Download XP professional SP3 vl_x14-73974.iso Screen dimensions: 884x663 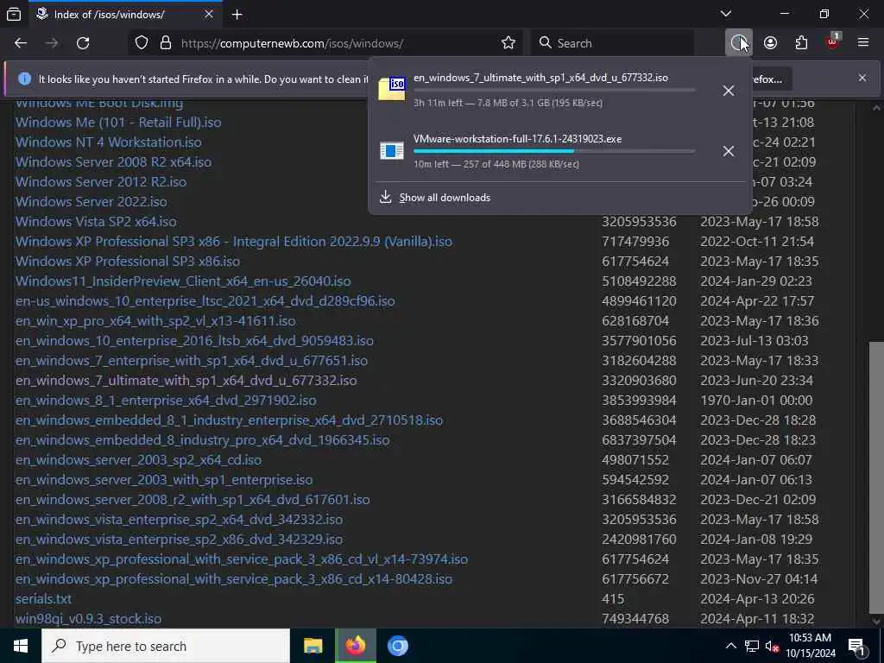tap(242, 559)
